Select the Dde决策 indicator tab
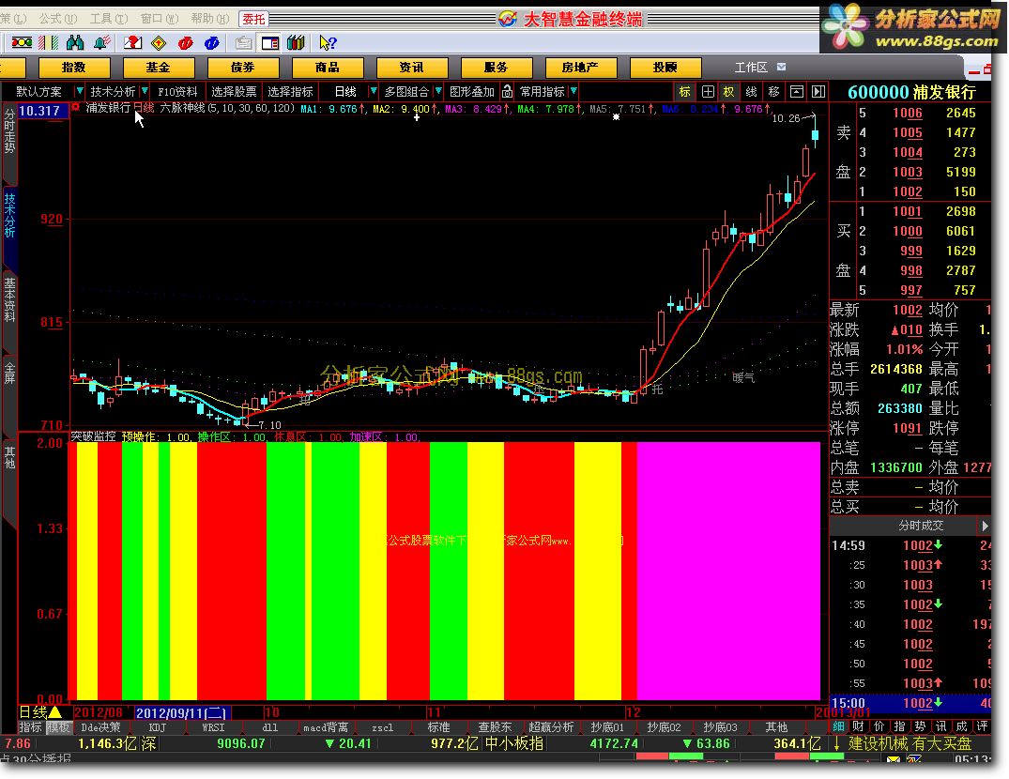 (x=101, y=727)
